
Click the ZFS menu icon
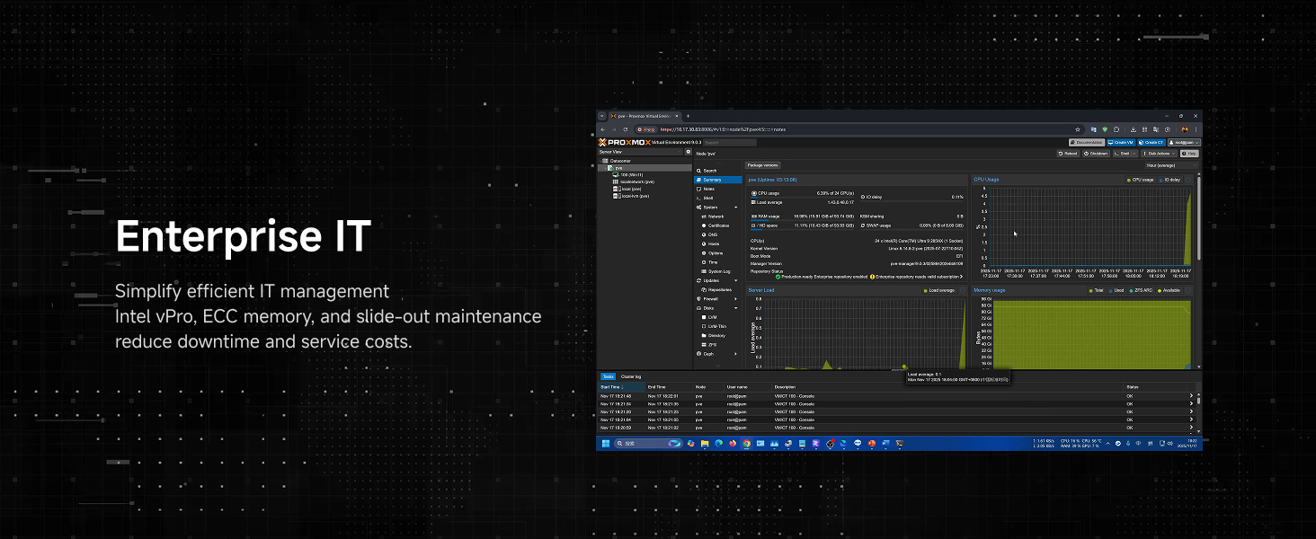(x=703, y=345)
